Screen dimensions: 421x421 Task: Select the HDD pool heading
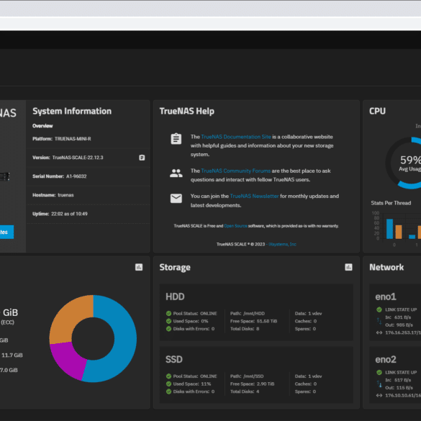[175, 296]
